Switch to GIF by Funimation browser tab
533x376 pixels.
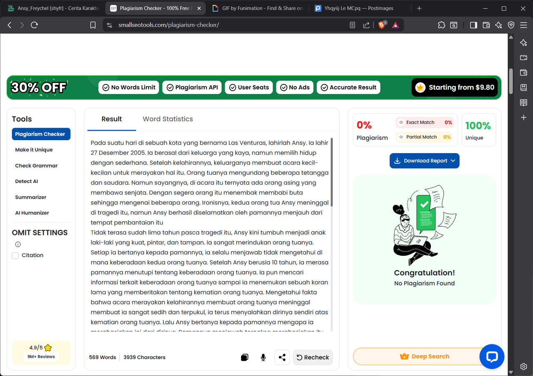(258, 8)
